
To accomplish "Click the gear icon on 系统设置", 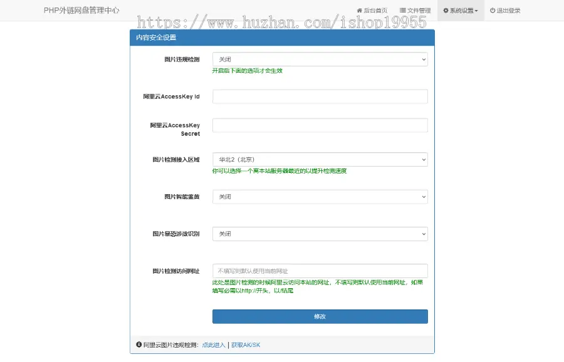I will tap(446, 10).
